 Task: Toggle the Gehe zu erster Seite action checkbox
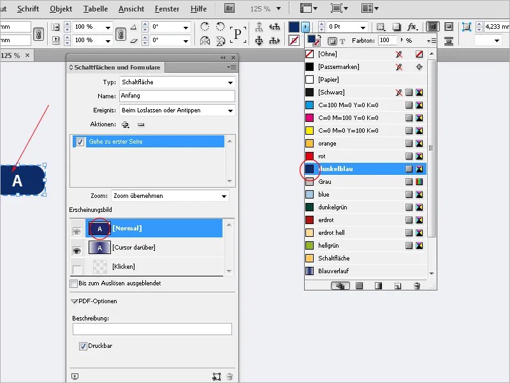[x=80, y=142]
